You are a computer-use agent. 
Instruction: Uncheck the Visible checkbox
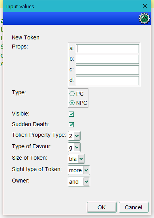tap(71, 114)
